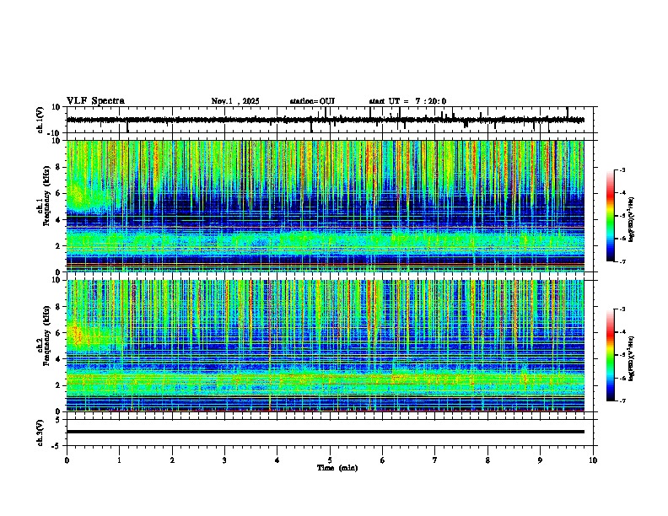Click the log(PSD) title beside the ch.2 color bar
Screen dimensions: 668x516
pyautogui.click(x=632, y=358)
